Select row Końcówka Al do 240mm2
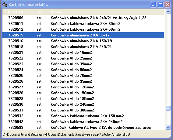173x140 pixels. point(83,104)
